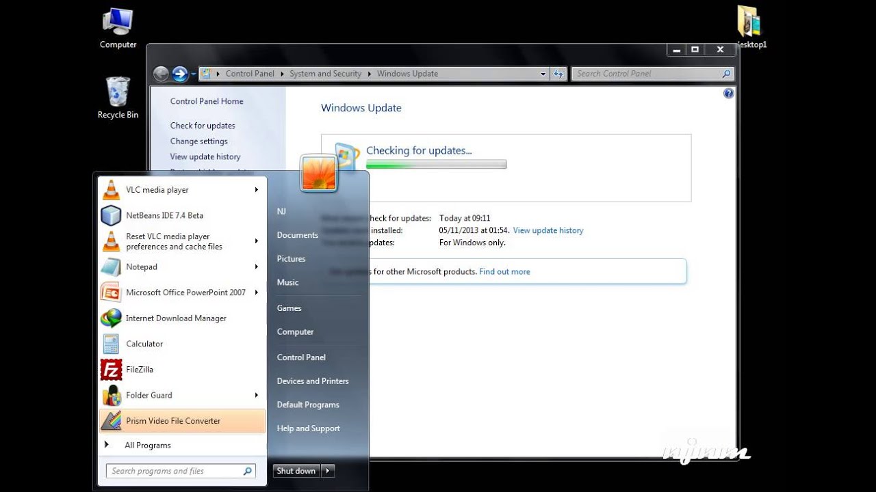Open VLC media player from Start menu

[181, 190]
